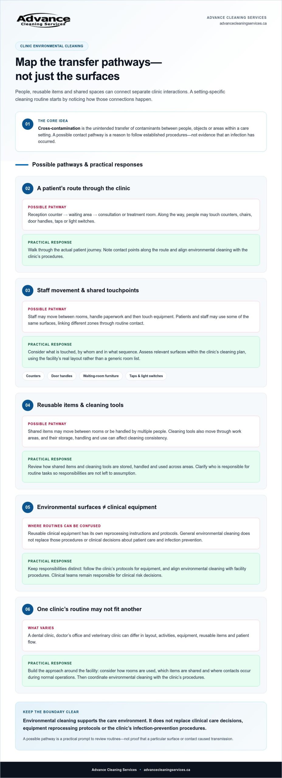Select the Taps & light switches chip
The image size is (282, 778).
point(146,376)
